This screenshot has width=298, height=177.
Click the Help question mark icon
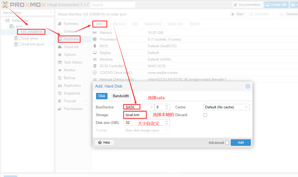click(x=100, y=143)
